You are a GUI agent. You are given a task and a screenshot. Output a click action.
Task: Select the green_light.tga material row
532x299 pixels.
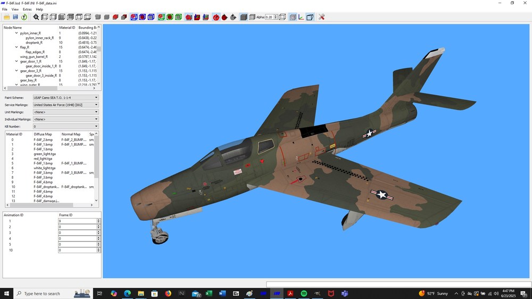(49, 154)
